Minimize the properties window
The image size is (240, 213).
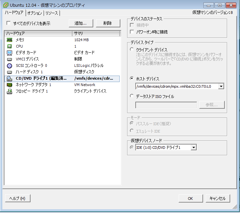pyautogui.click(x=208, y=5)
